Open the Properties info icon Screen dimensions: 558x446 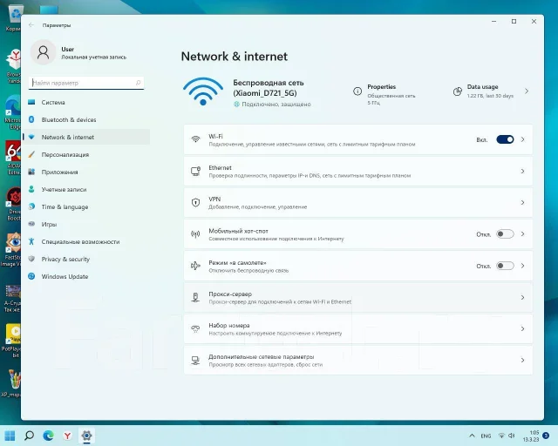(357, 91)
